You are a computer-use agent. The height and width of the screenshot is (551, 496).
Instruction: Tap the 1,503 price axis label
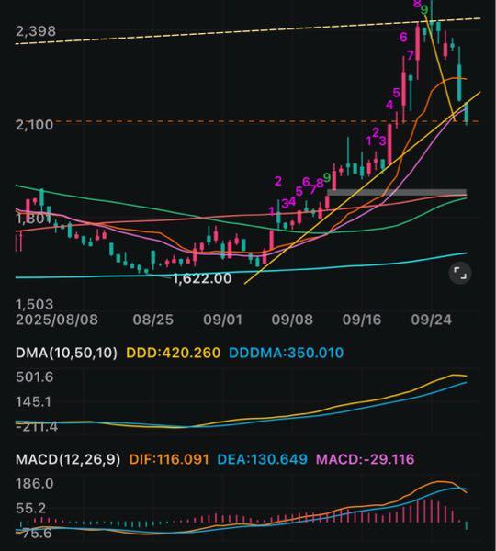[x=35, y=304]
